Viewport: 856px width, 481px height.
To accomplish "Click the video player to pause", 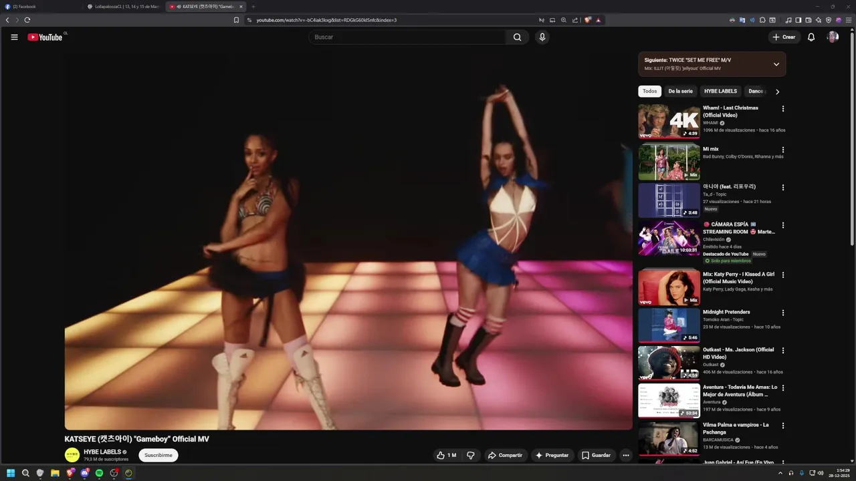I will click(348, 240).
